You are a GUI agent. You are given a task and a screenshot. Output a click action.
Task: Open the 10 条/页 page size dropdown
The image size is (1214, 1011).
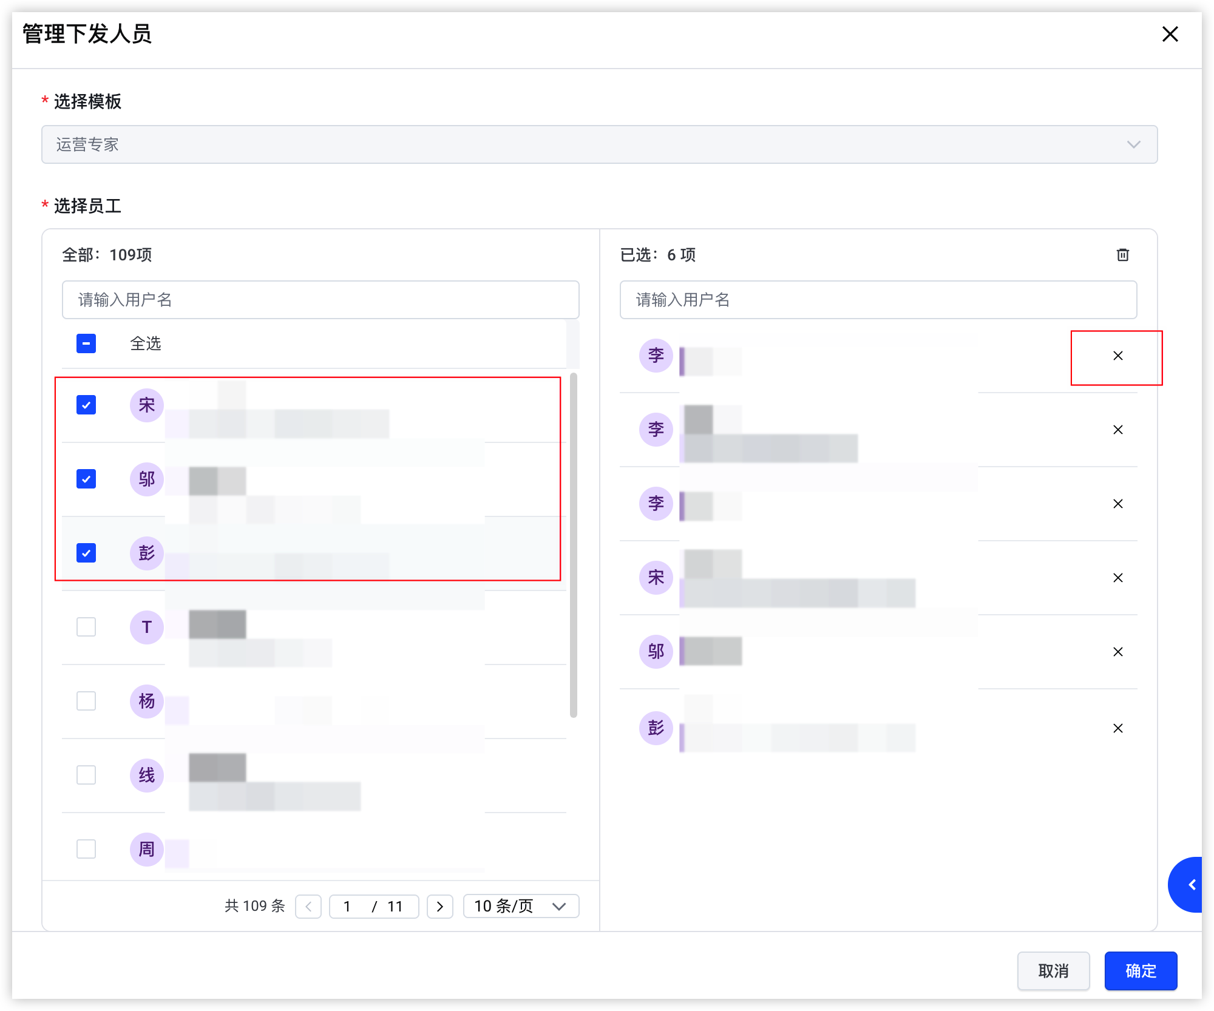click(x=521, y=907)
